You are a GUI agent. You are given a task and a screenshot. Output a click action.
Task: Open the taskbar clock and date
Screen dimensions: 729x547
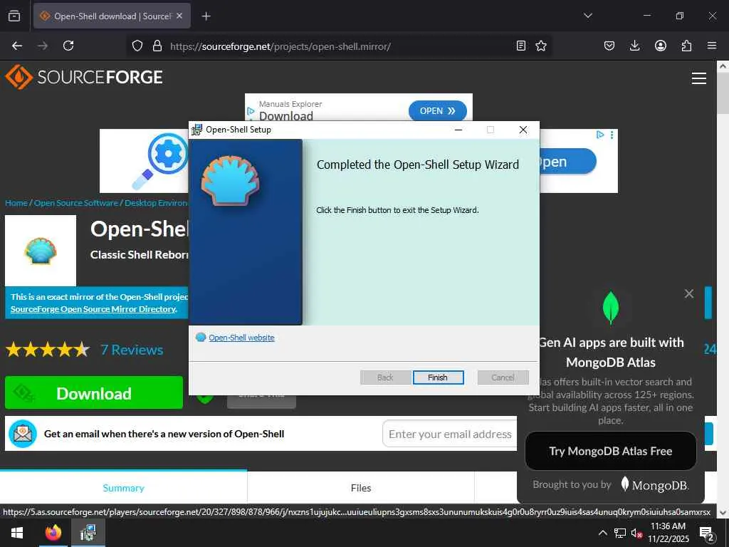coord(668,533)
